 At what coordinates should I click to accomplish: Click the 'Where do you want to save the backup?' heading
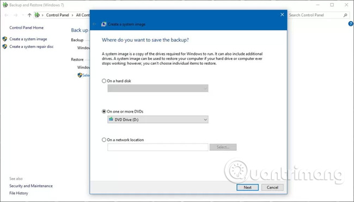145,40
